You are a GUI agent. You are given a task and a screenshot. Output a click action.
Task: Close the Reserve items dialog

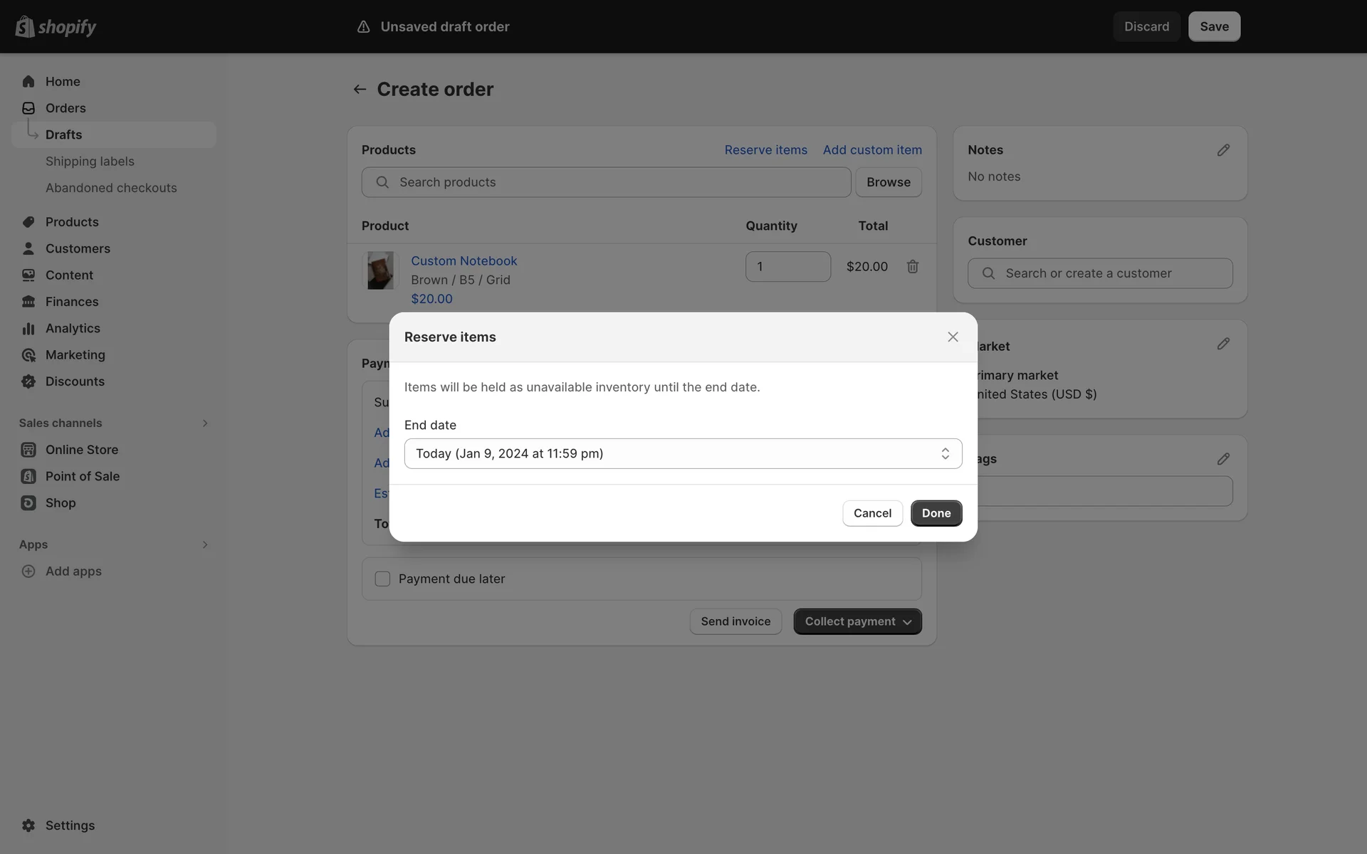[x=953, y=337]
